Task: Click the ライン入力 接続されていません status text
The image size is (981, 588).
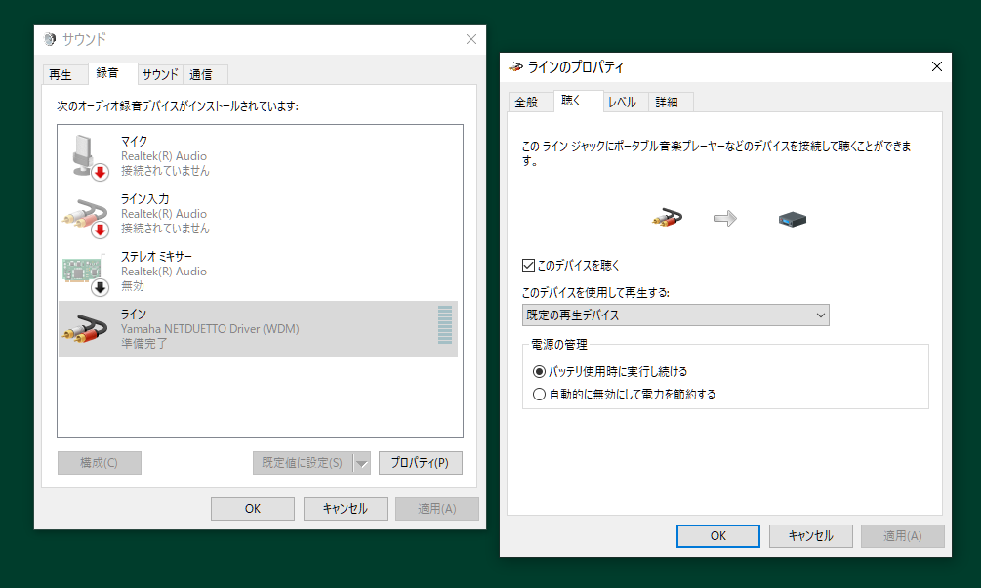Action: pos(165,229)
